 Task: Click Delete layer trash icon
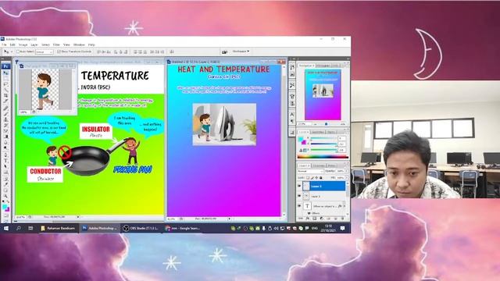click(342, 219)
